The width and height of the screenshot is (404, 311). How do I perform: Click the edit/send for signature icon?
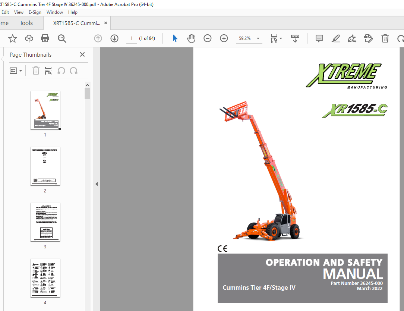[x=369, y=38]
